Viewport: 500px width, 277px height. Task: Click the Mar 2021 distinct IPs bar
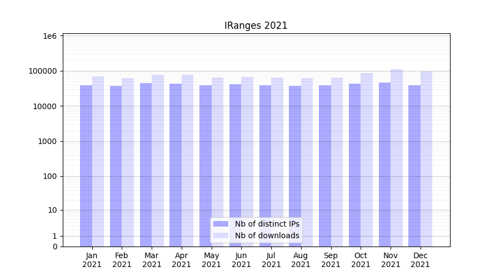pyautogui.click(x=146, y=165)
